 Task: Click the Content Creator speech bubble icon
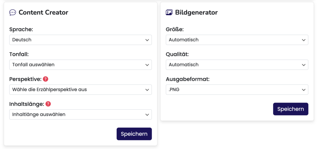13,13
